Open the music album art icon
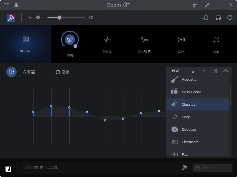This screenshot has width=237, height=177. 8,169
